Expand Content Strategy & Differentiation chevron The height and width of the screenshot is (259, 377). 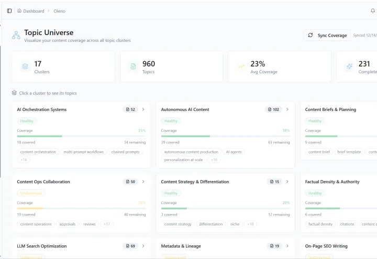click(x=287, y=182)
